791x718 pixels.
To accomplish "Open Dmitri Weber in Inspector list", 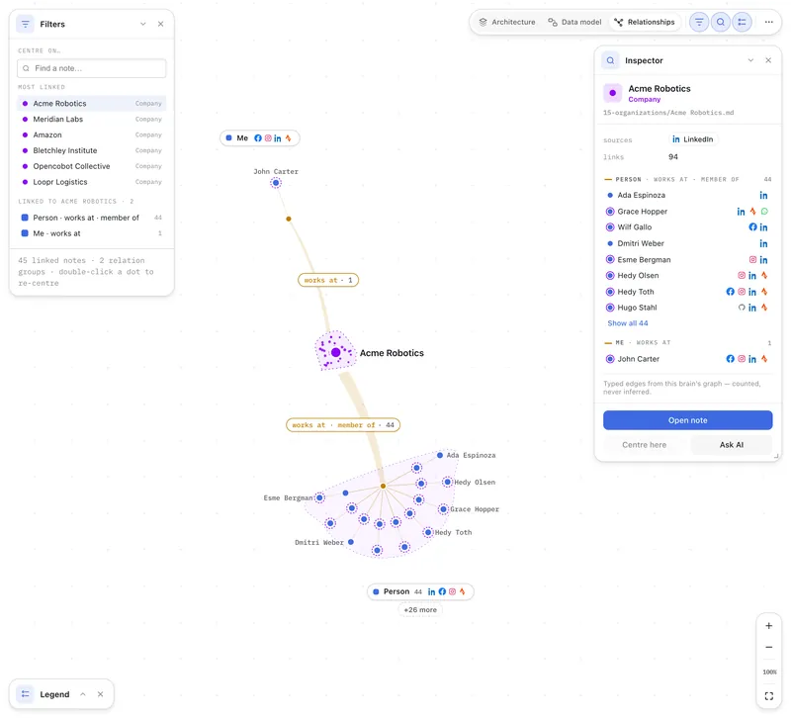I will [x=687, y=243].
